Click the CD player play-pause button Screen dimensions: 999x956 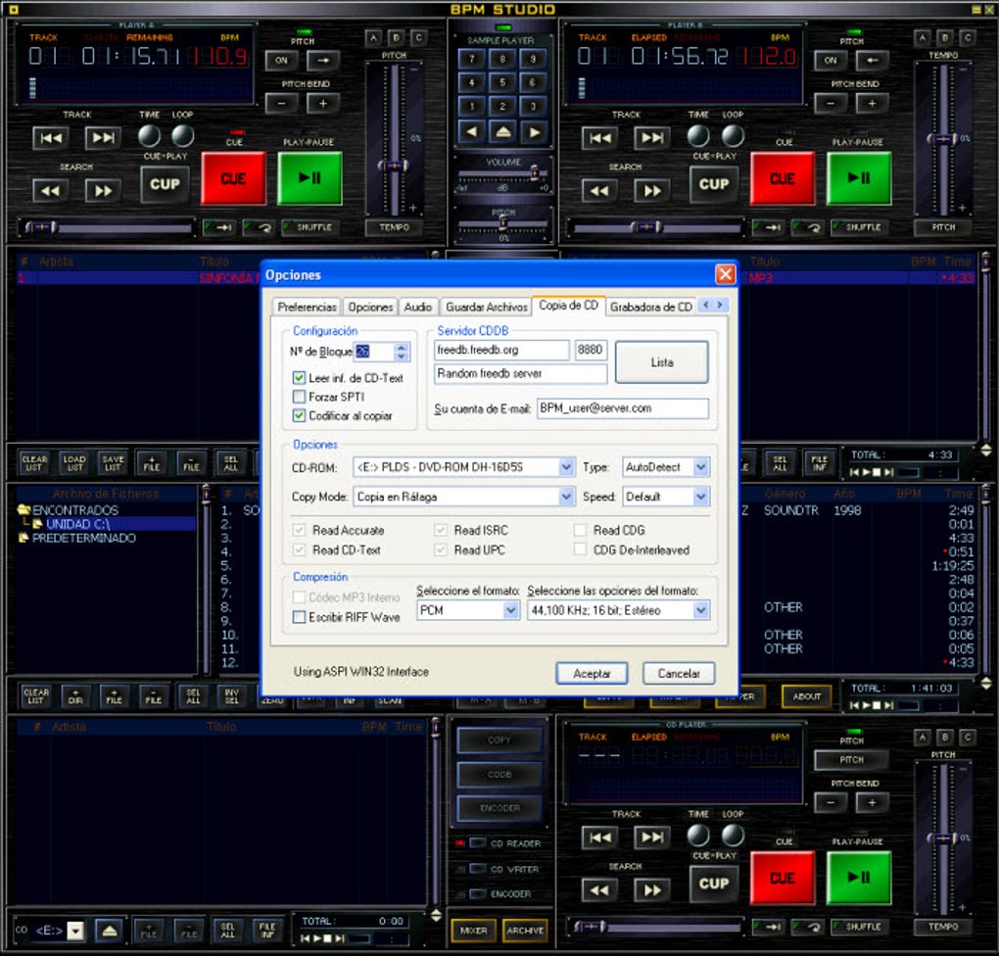[859, 878]
